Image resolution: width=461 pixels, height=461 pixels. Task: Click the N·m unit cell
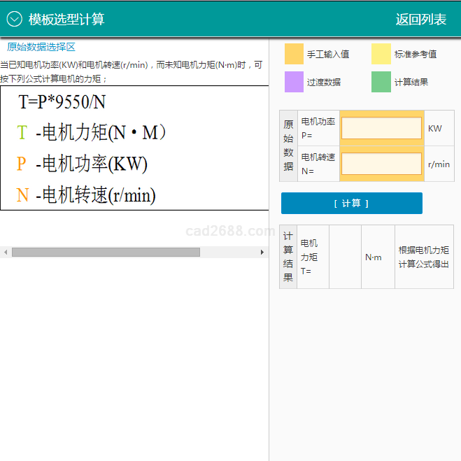coord(374,257)
